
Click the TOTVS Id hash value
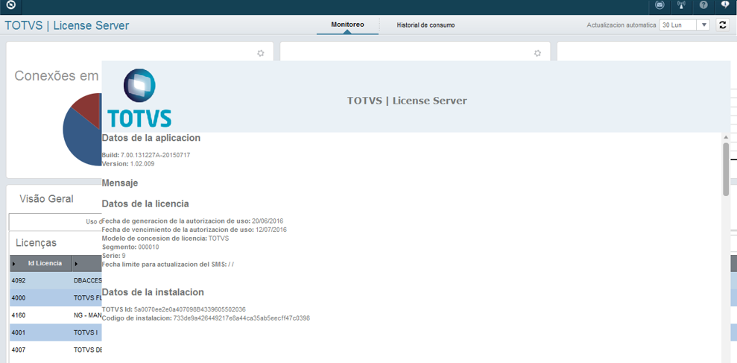click(x=189, y=309)
